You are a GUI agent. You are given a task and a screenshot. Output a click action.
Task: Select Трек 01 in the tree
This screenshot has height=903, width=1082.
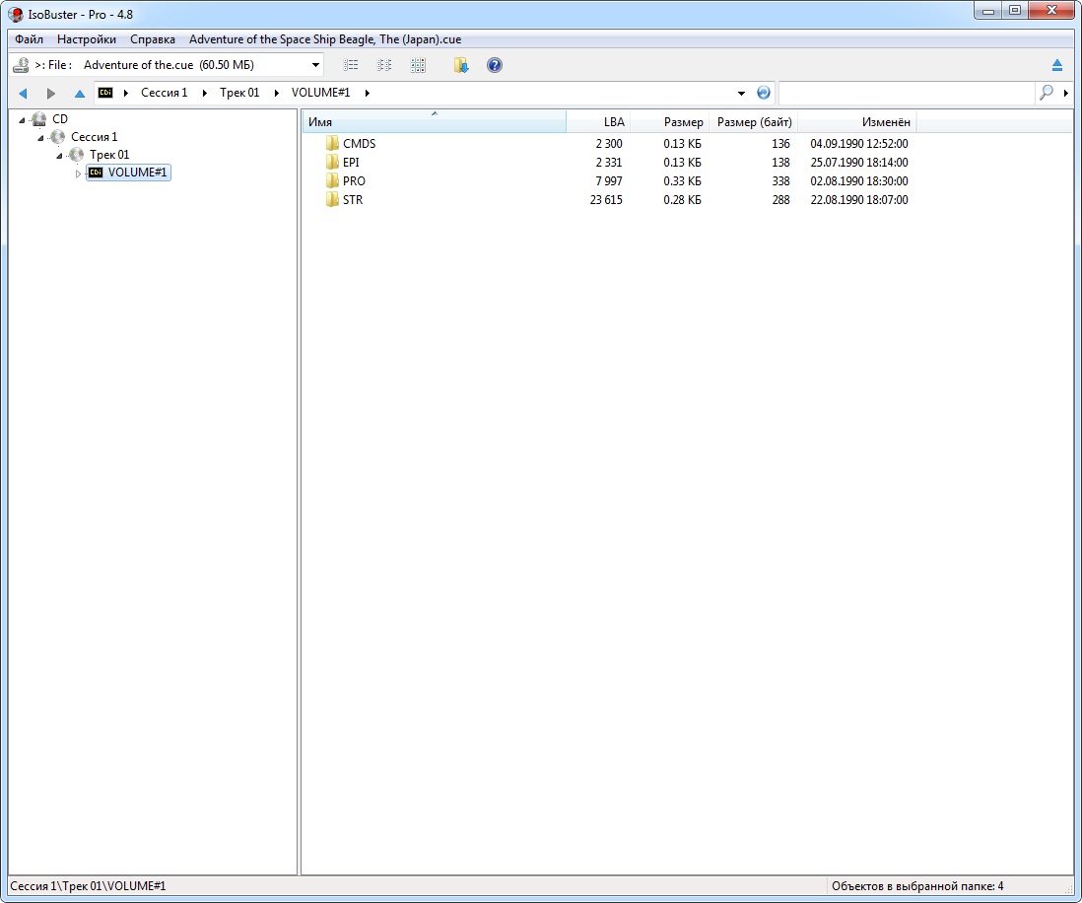click(109, 155)
